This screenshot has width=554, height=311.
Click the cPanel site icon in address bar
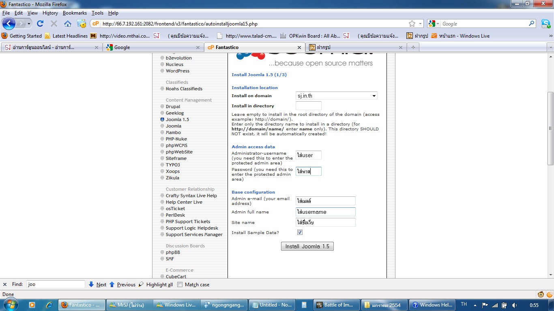[96, 24]
